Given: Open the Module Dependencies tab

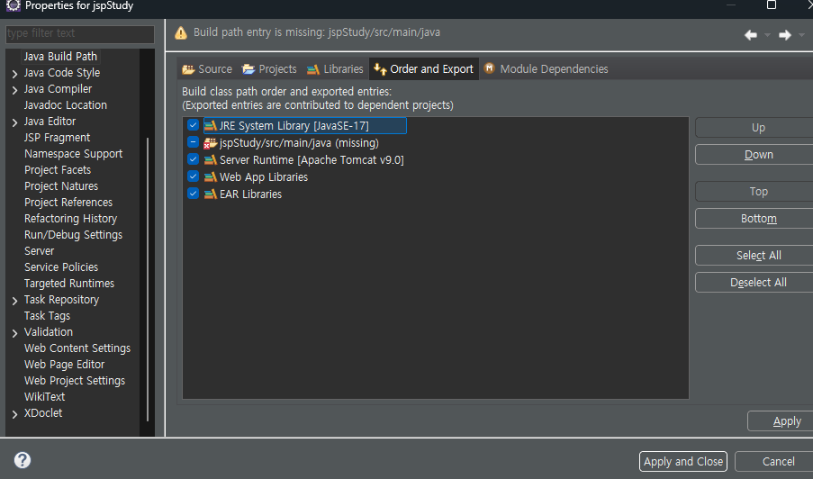Looking at the screenshot, I should pos(546,69).
